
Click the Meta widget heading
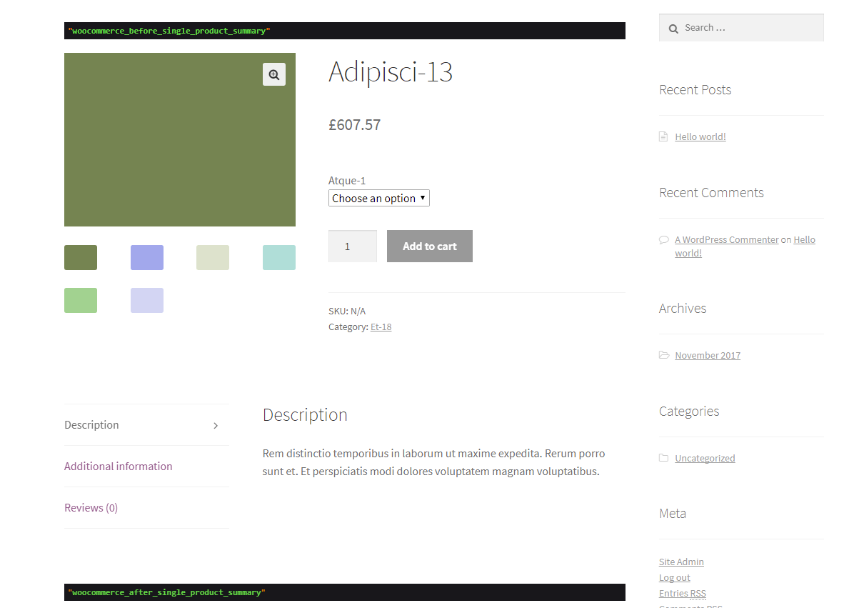[673, 514]
